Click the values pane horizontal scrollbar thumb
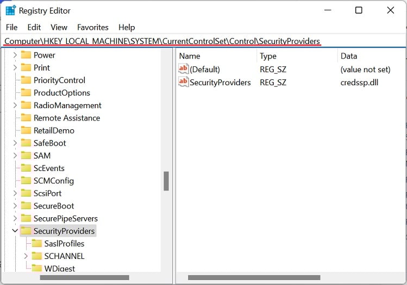Viewport: 407px width, 285px height. click(x=254, y=277)
